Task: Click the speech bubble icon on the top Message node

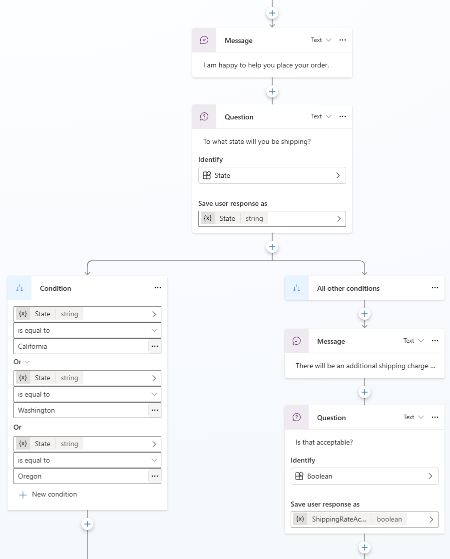Action: pos(204,40)
